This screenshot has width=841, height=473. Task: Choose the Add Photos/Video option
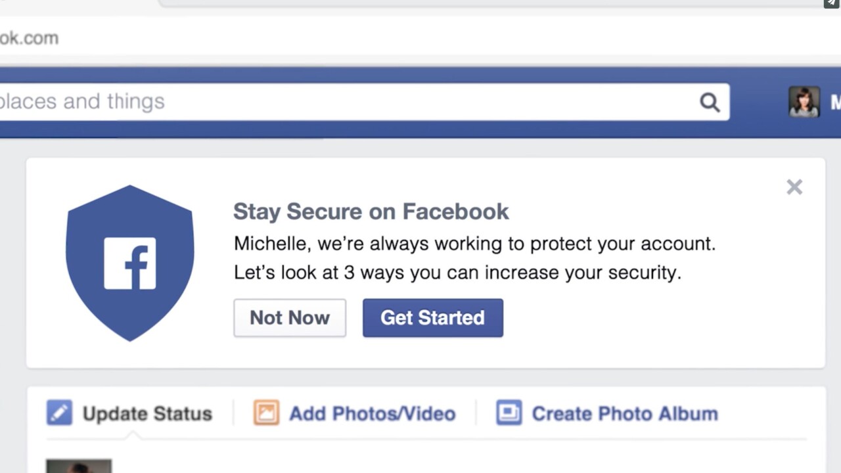(372, 414)
